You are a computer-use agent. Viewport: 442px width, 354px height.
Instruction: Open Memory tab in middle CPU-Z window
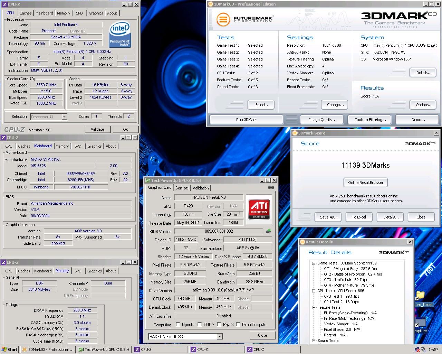click(62, 146)
